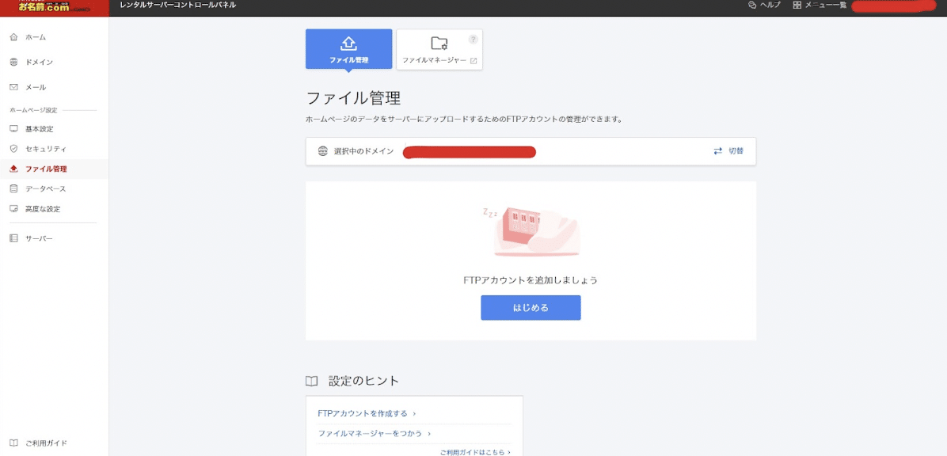Select ファイル管理 in the sidebar menu
This screenshot has width=947, height=456.
(46, 169)
